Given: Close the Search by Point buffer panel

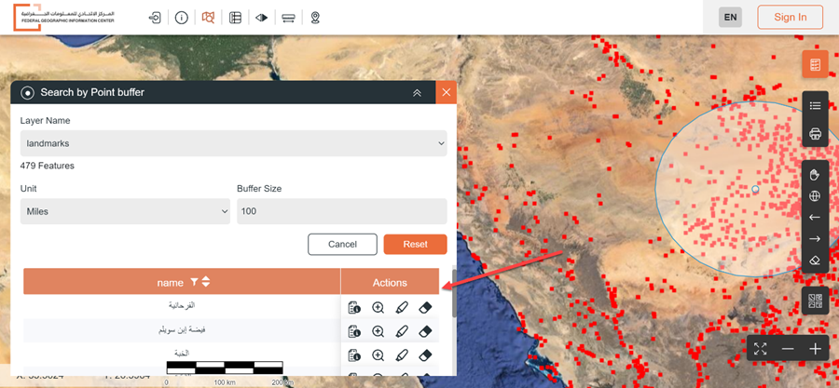Looking at the screenshot, I should tap(447, 92).
